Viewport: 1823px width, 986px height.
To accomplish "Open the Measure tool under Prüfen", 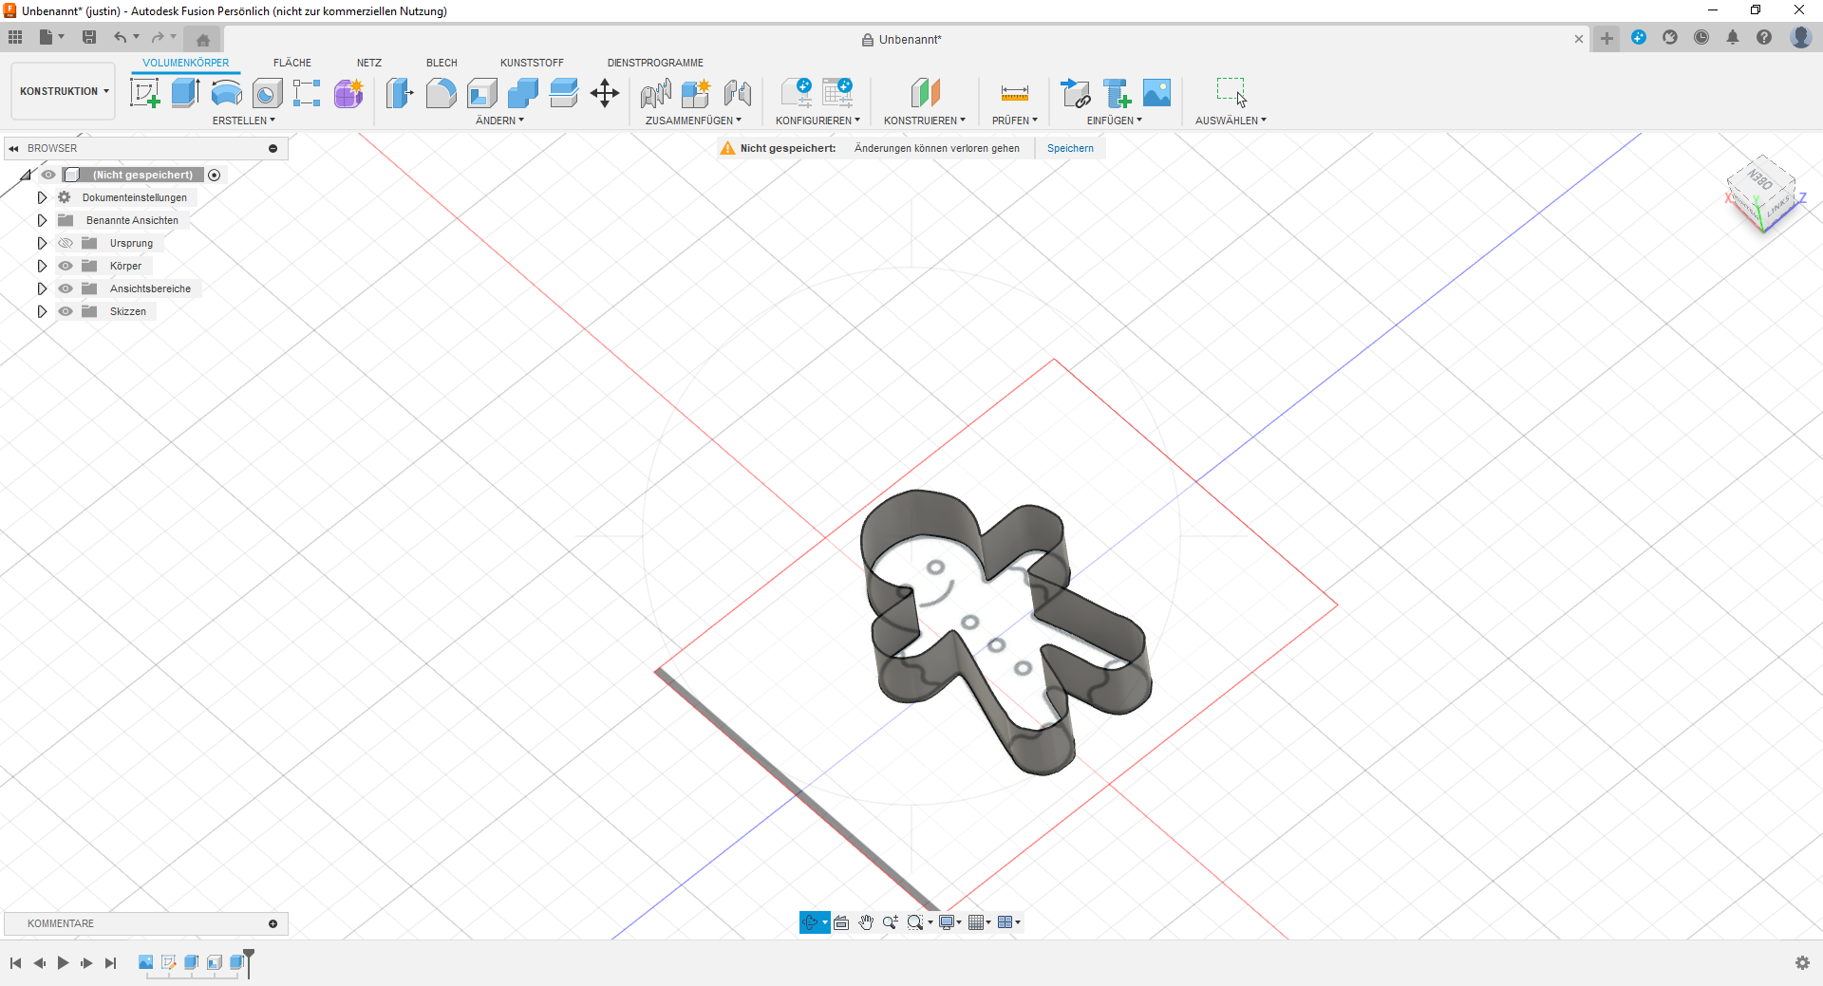I will 1014,93.
